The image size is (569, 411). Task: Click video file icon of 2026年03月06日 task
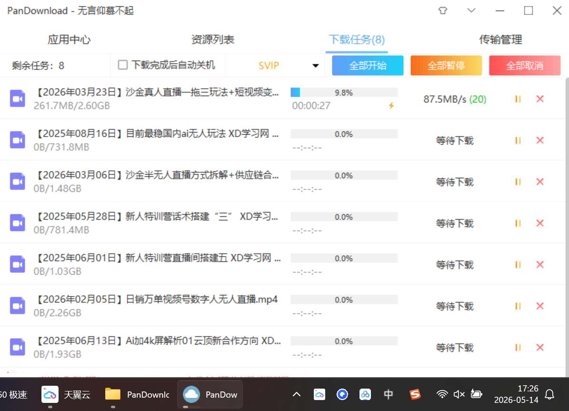(18, 181)
